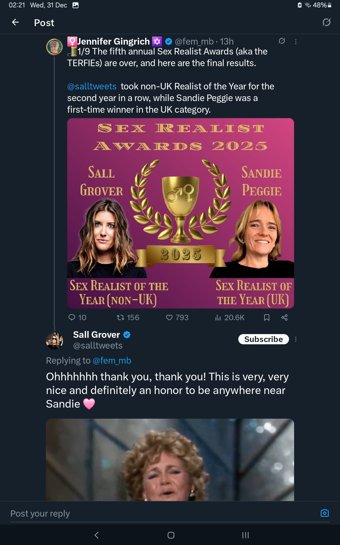Open the Sex Realist Awards 2025 image
The height and width of the screenshot is (545, 340).
[180, 213]
